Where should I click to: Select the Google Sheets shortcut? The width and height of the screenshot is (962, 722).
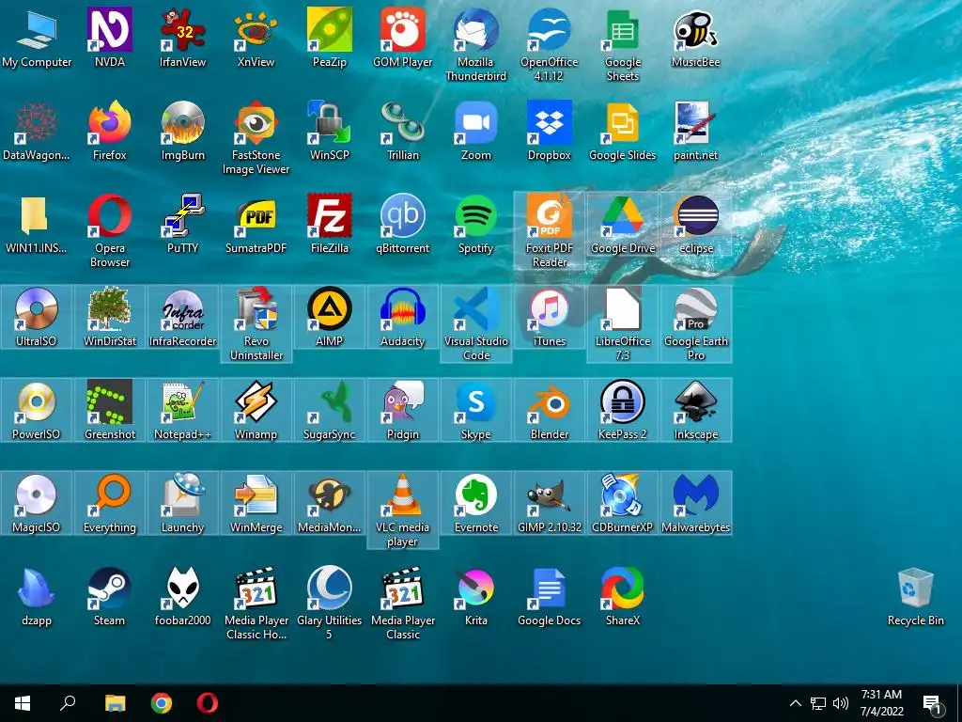click(x=623, y=44)
